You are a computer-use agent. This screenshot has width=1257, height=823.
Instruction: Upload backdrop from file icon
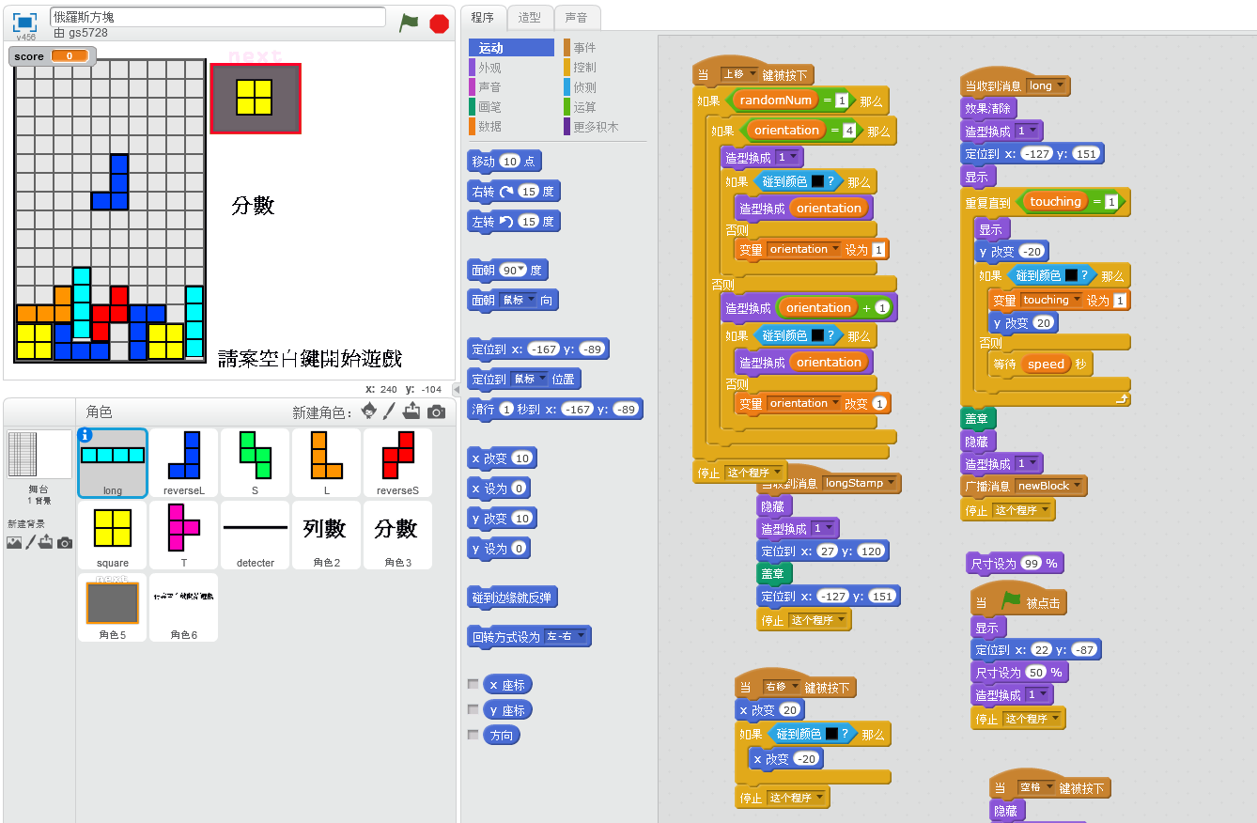(x=46, y=542)
